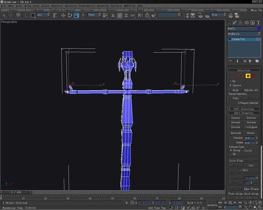Click the Bevel button
The height and width of the screenshot is (210, 263).
[251, 133]
